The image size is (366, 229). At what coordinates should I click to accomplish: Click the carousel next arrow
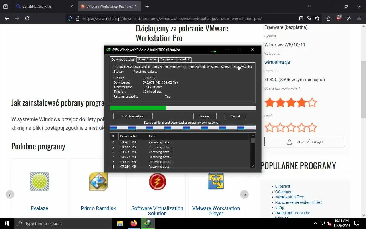(x=244, y=195)
